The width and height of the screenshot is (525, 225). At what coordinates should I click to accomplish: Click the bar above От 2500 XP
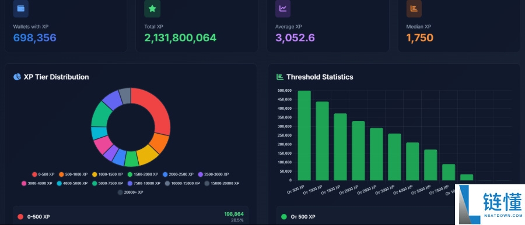coord(376,154)
